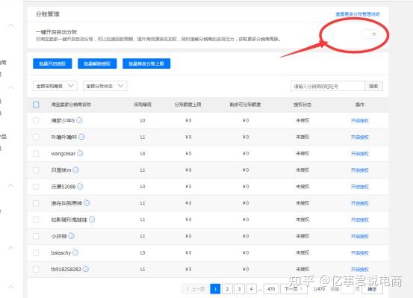Click 开启授权 for wangcesar
The height and width of the screenshot is (298, 413).
(360, 154)
